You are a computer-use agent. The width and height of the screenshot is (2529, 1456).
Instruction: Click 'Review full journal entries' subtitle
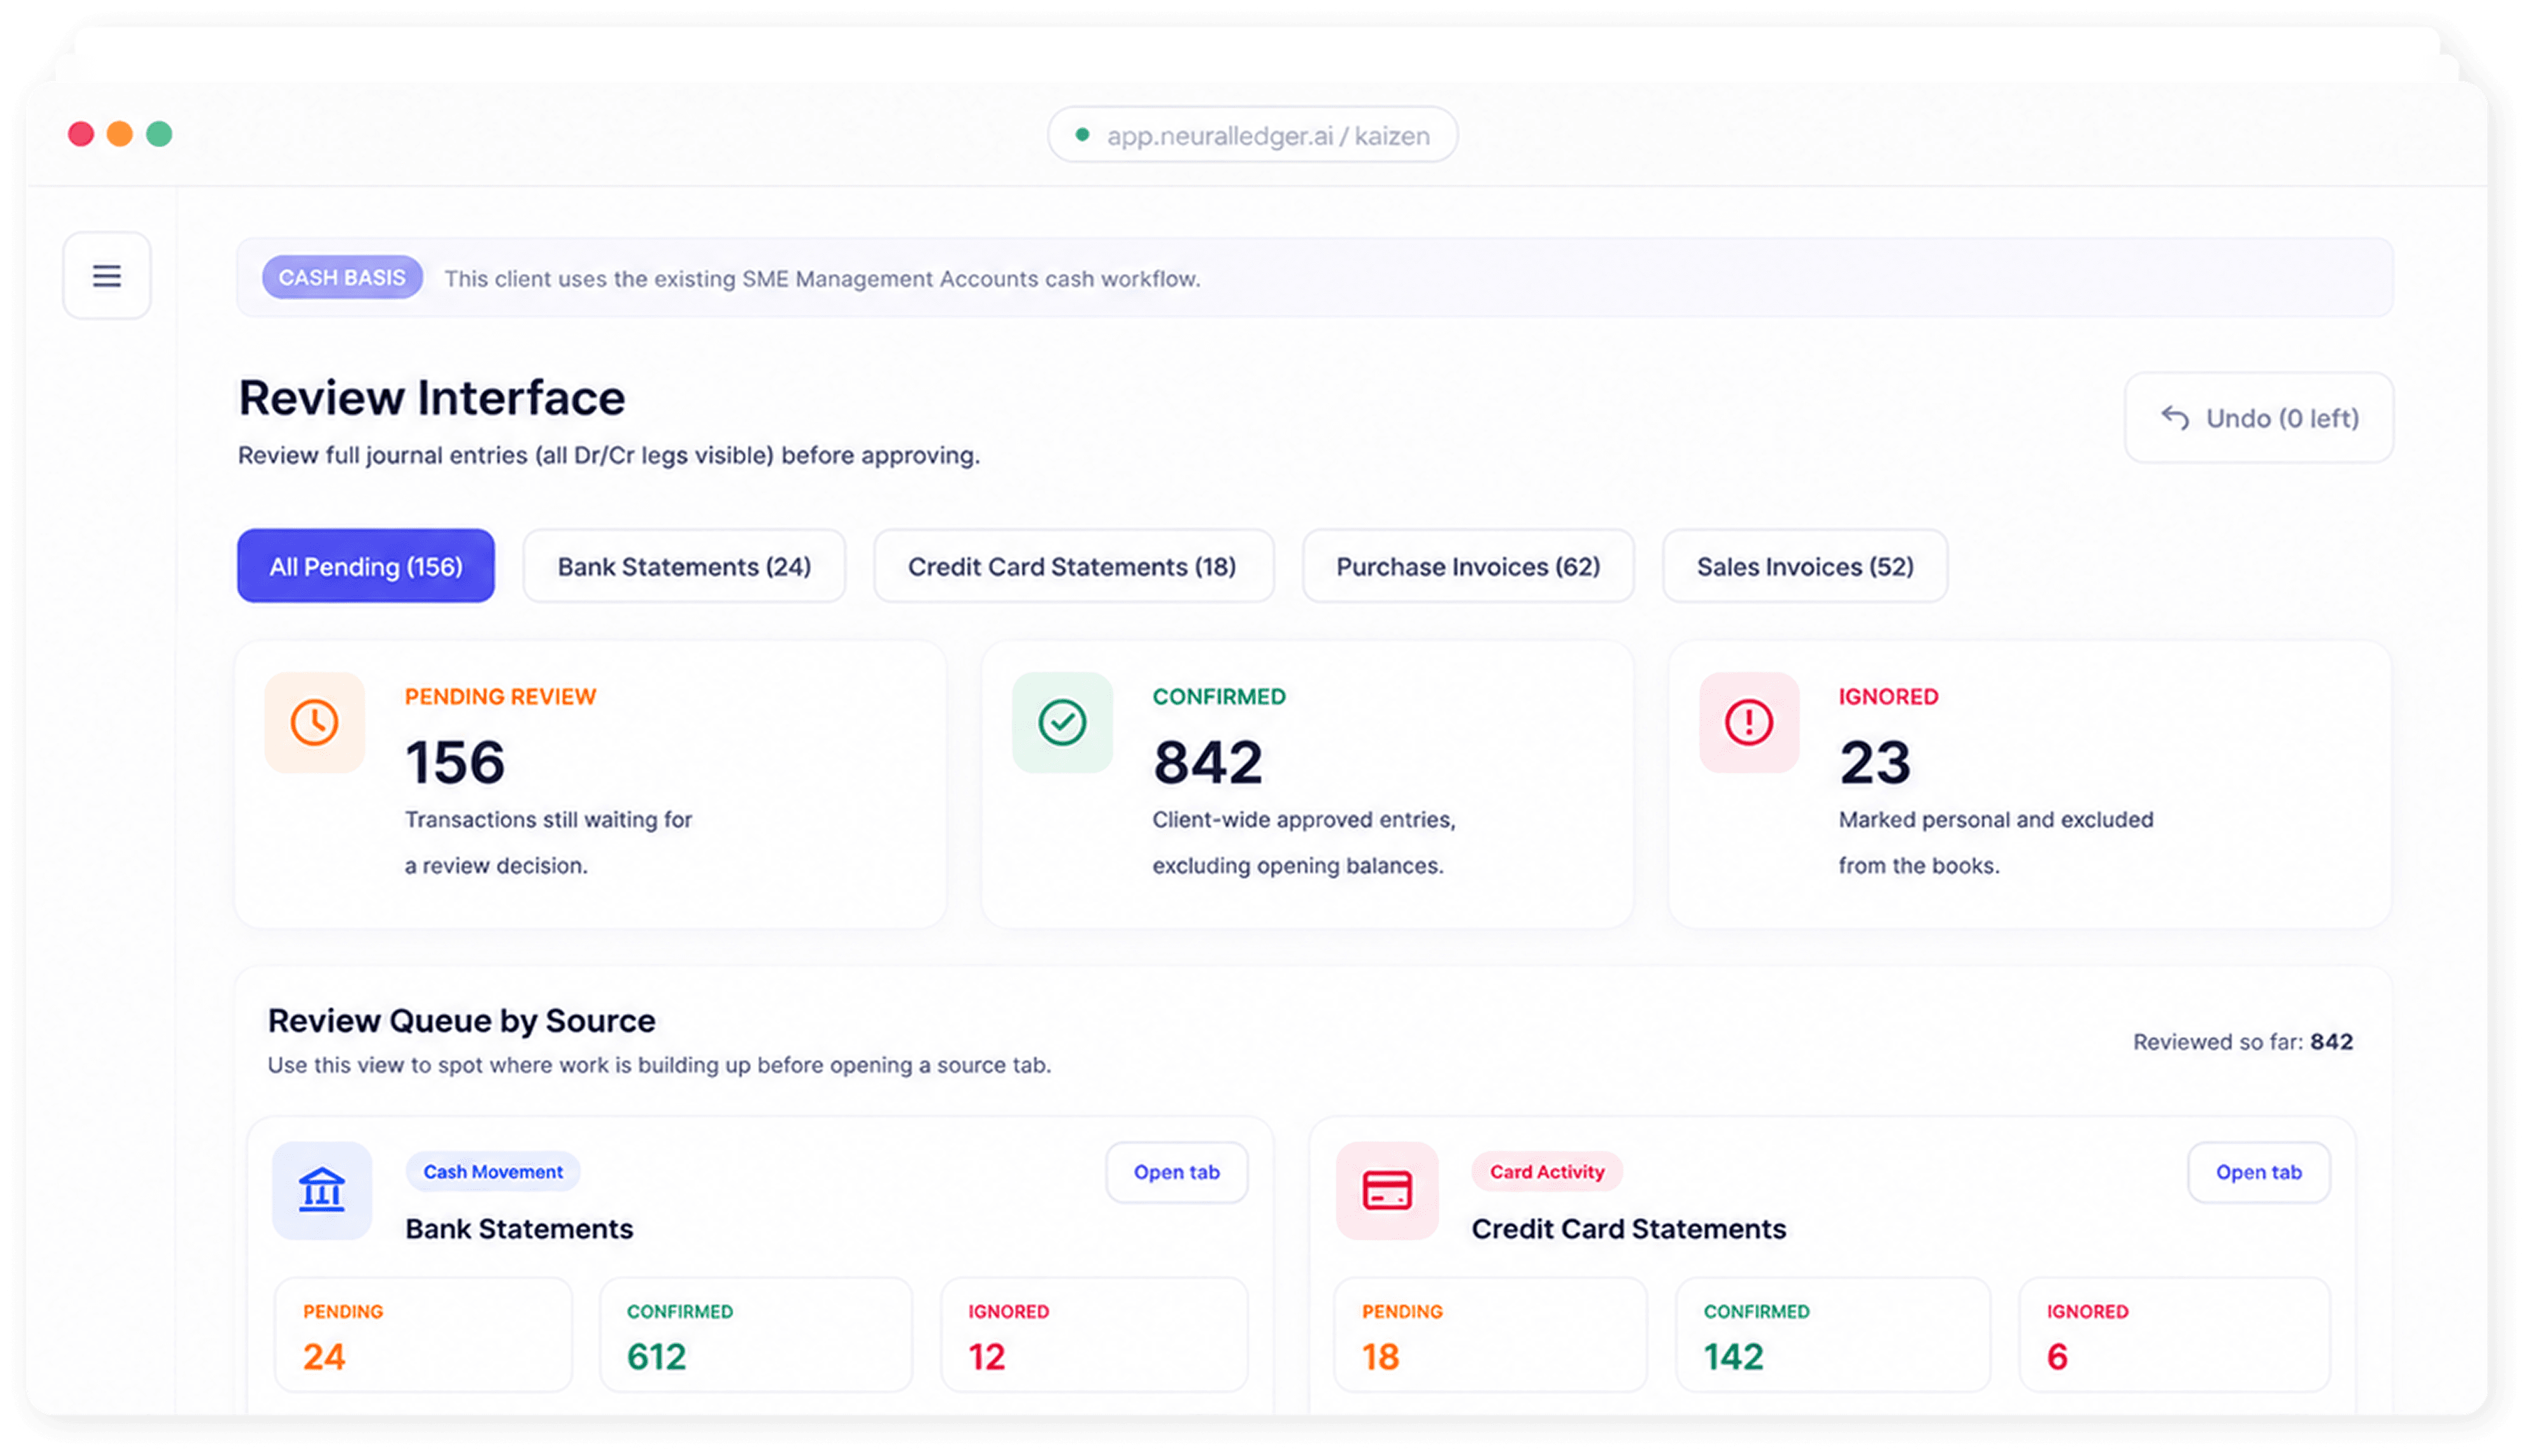click(x=608, y=456)
